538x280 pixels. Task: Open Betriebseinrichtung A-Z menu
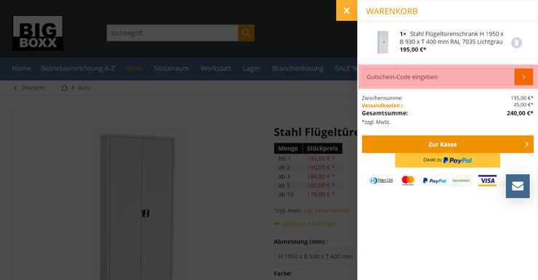pos(78,68)
